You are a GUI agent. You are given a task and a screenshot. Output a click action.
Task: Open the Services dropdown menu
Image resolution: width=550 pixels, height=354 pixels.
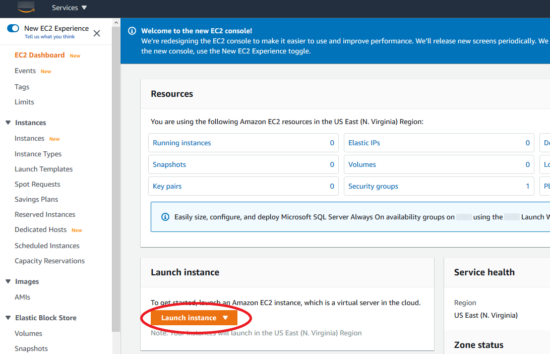69,8
